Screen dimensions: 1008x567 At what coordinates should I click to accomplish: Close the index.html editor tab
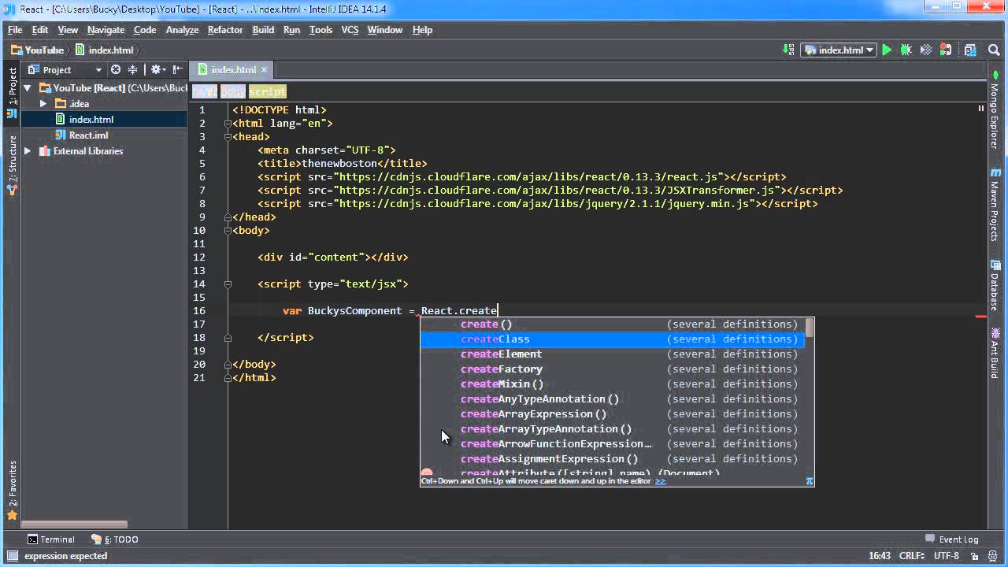click(264, 70)
